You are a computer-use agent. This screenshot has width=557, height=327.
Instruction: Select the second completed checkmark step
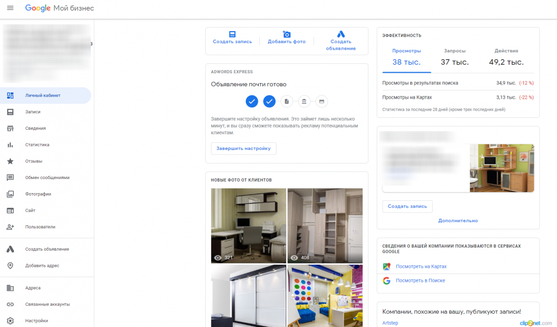[x=269, y=101]
